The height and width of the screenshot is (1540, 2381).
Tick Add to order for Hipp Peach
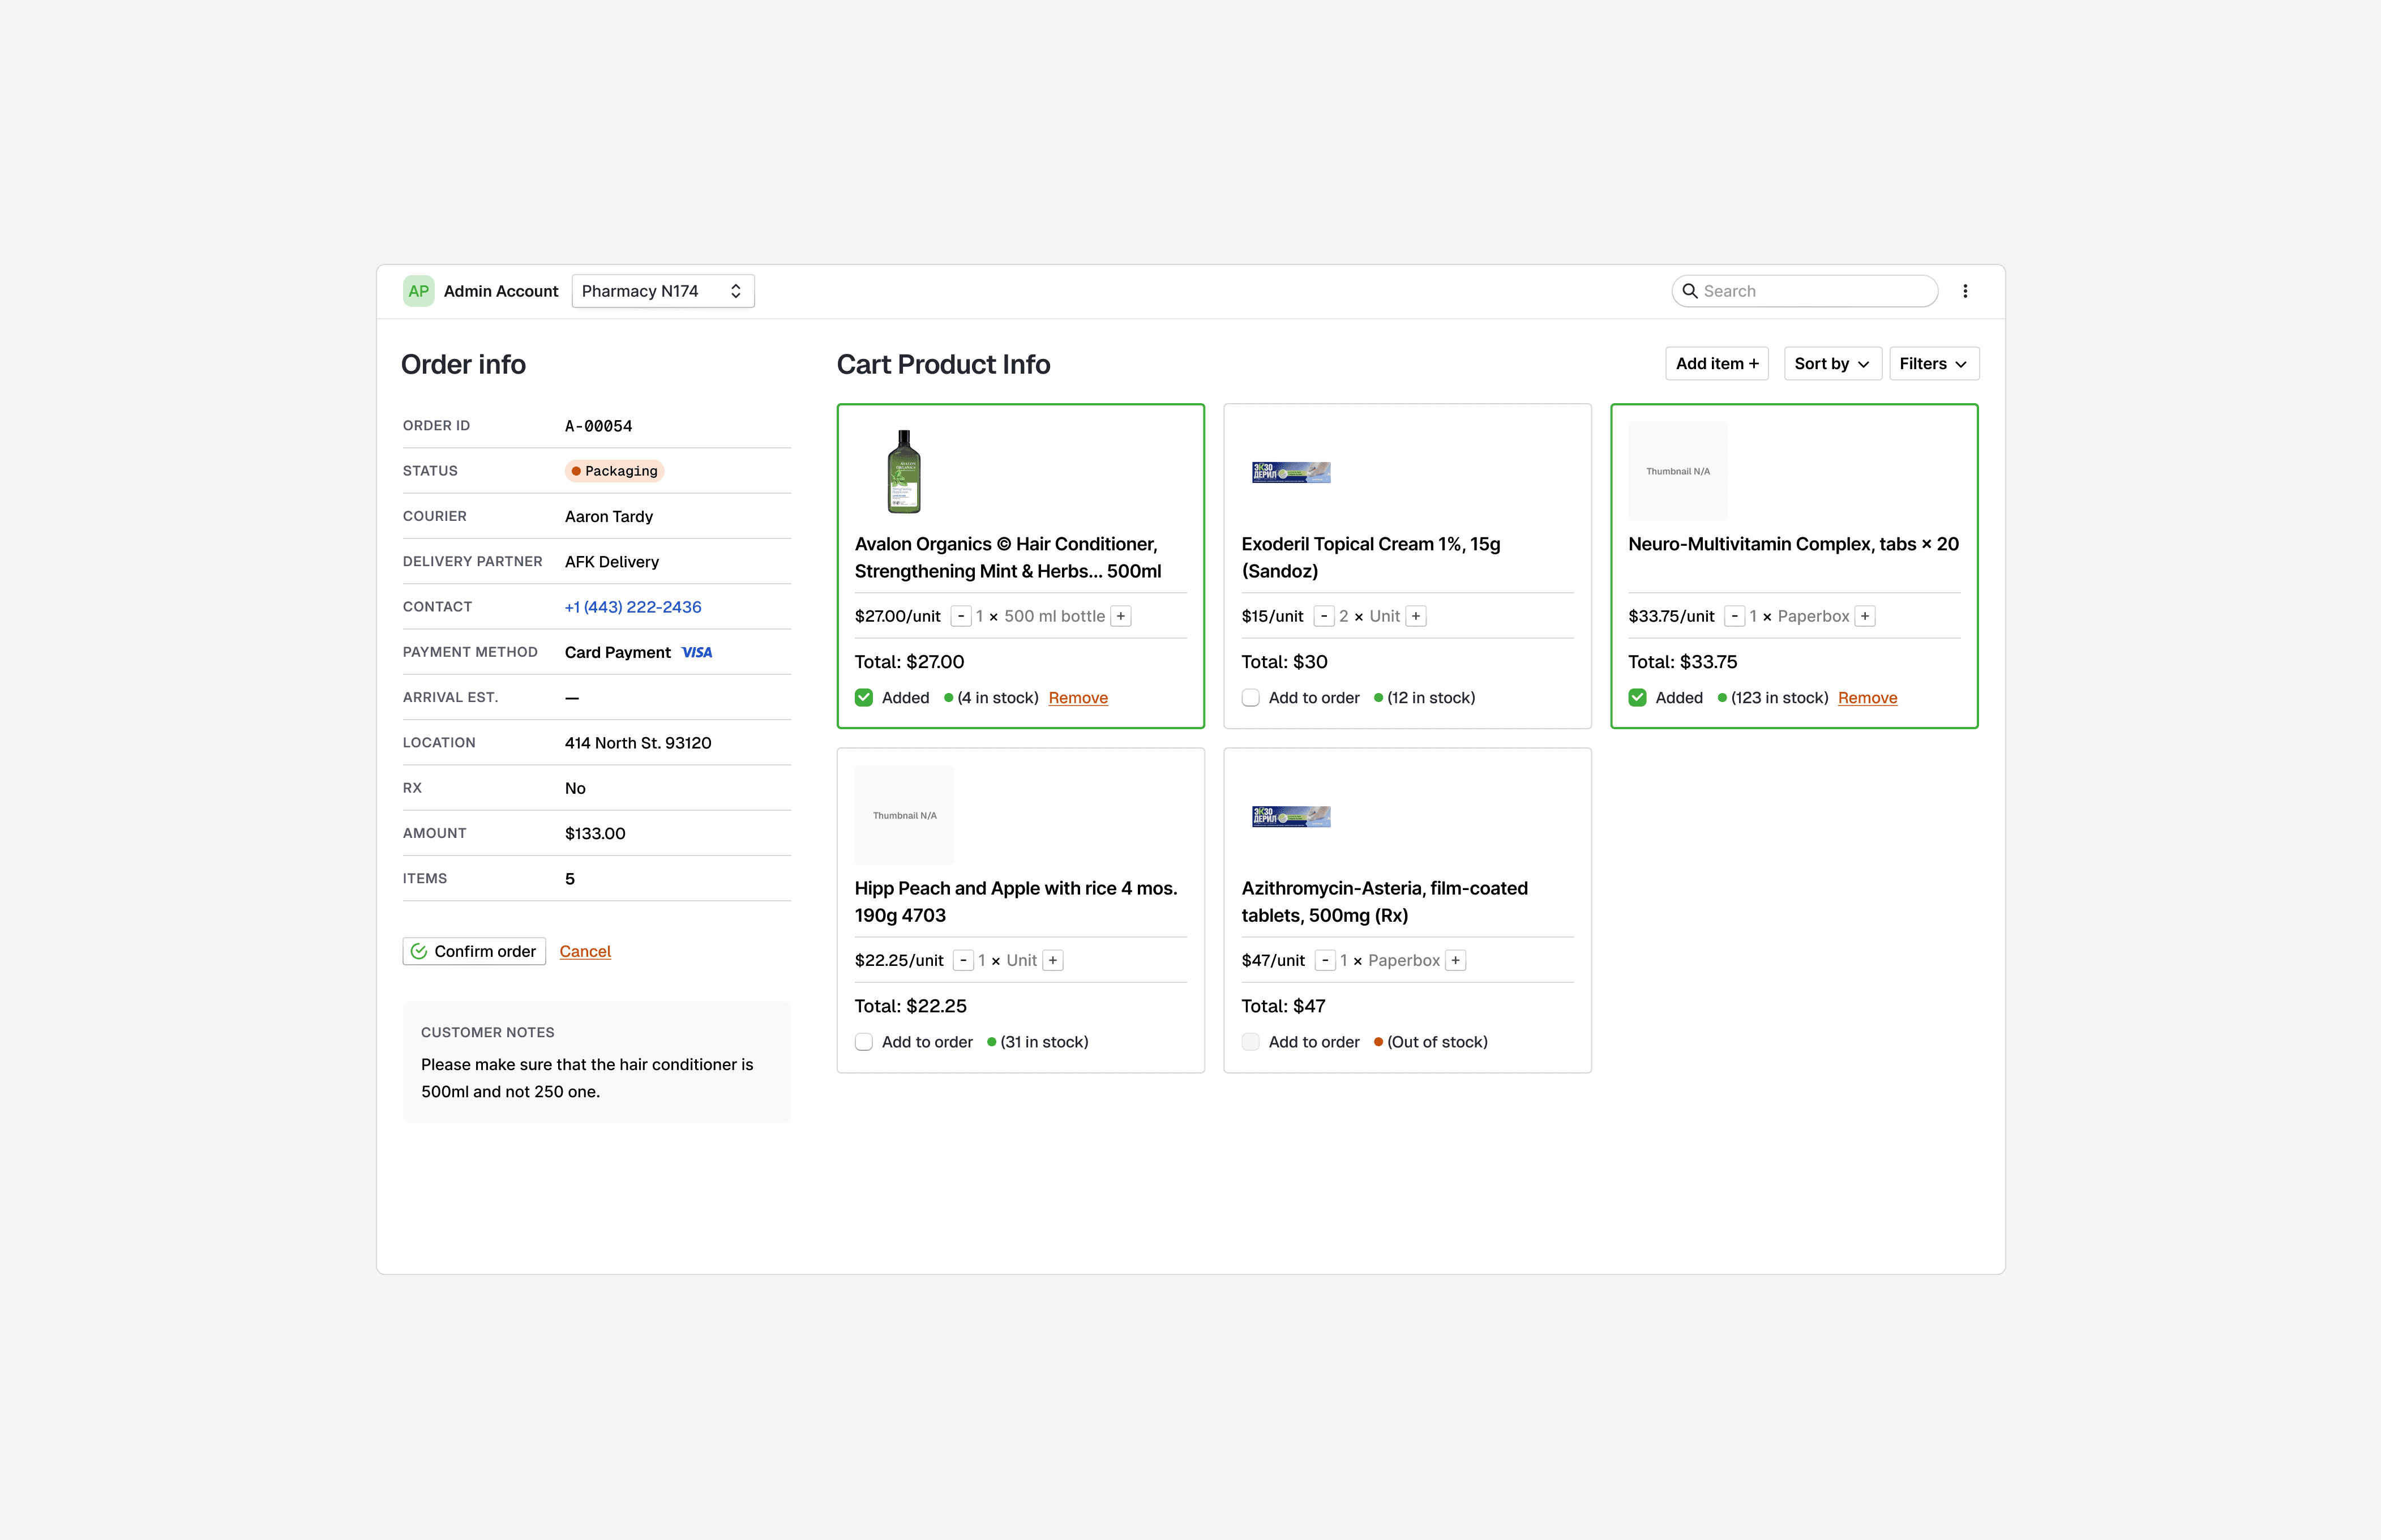pos(864,1042)
